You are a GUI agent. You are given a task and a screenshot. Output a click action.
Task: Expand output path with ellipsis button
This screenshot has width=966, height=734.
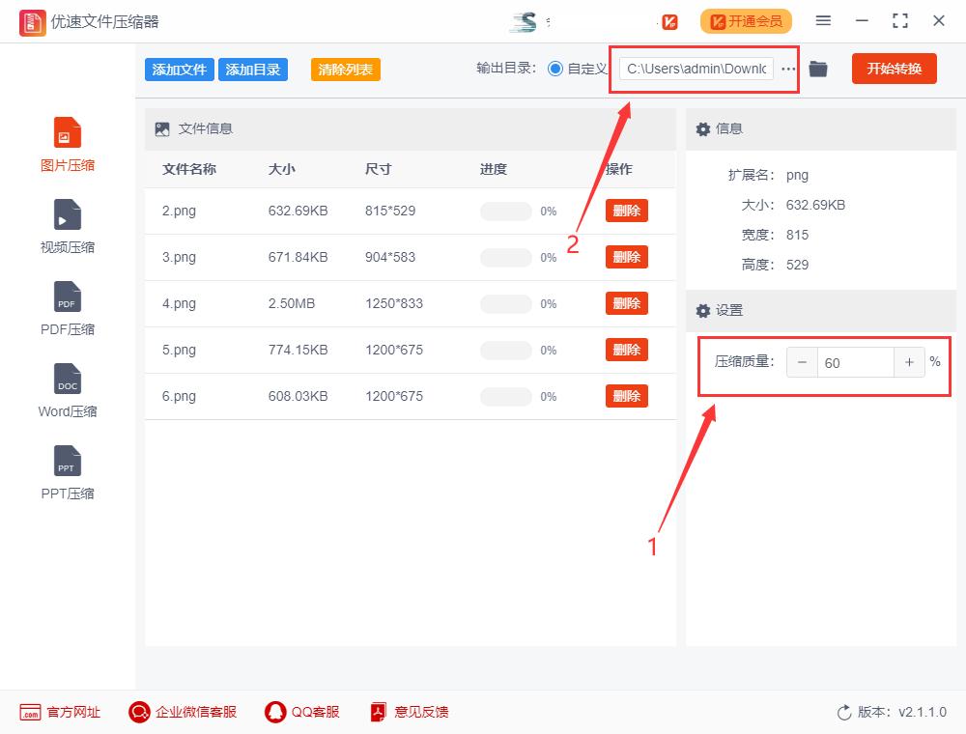point(789,69)
